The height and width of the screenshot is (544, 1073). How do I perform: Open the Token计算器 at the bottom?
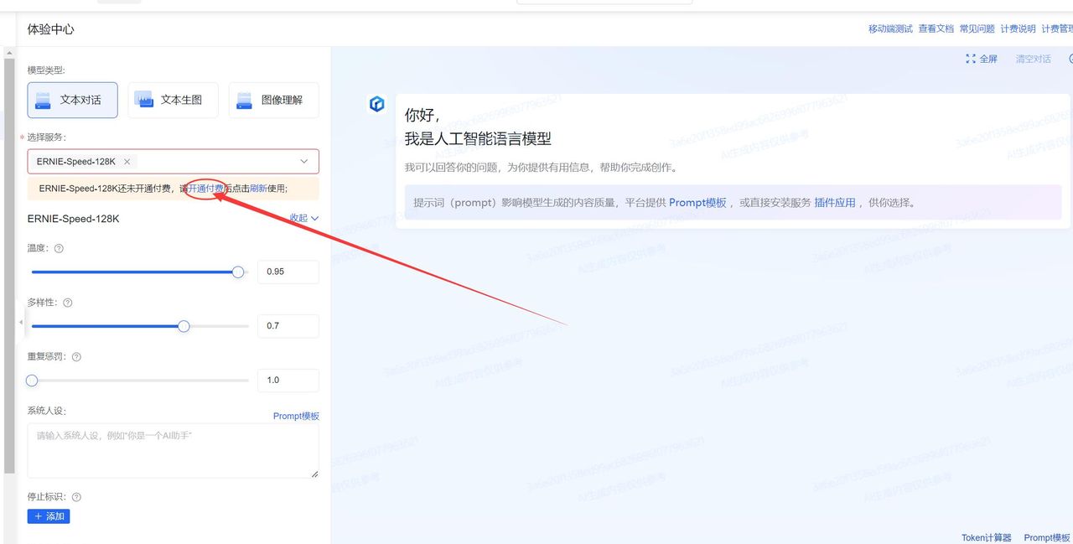[x=987, y=538]
